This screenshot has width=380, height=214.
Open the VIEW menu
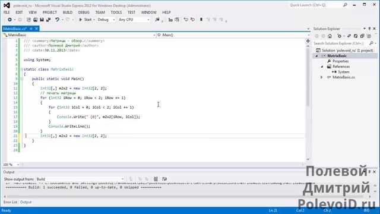tap(33, 12)
